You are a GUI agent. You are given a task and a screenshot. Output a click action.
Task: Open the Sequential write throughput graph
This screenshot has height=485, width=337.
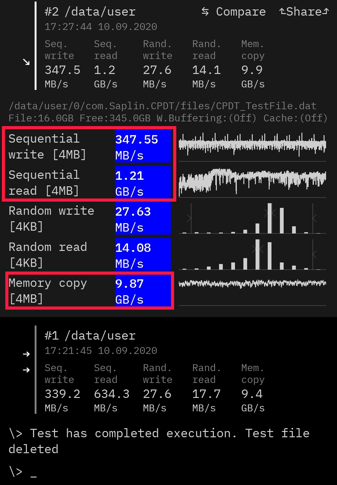(252, 145)
